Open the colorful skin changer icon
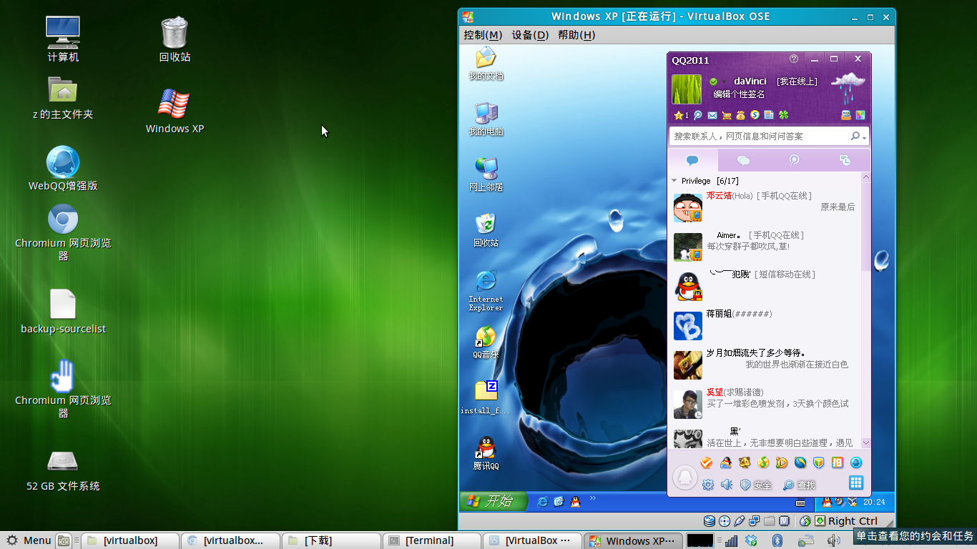This screenshot has width=977, height=549. point(860,115)
